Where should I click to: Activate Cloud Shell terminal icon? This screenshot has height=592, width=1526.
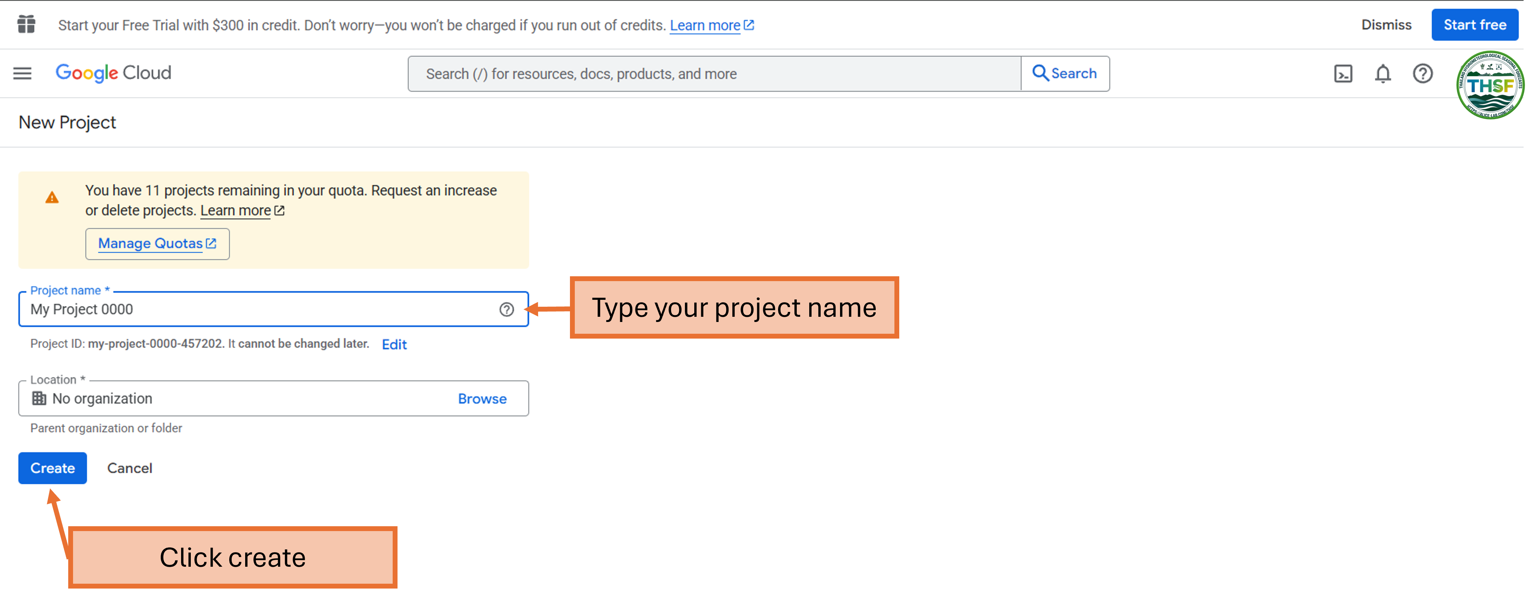coord(1343,74)
